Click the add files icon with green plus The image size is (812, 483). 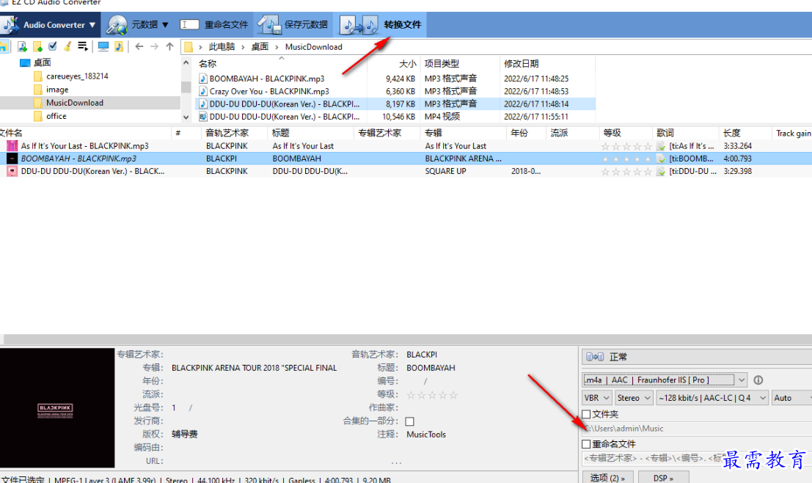tap(22, 47)
